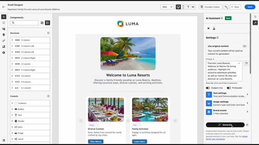Select the Image content component
Image resolution: width=259 pixels, height=145 pixels.
(x=30, y=133)
